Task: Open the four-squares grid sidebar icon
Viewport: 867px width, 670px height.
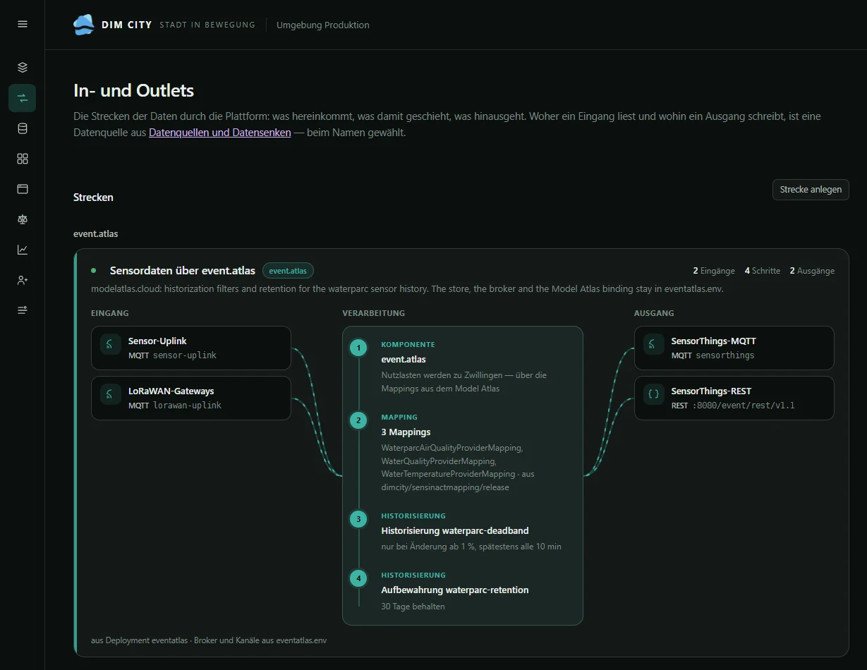Action: pyautogui.click(x=23, y=159)
